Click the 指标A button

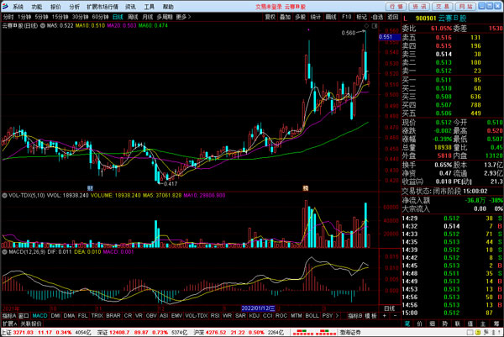coord(9,316)
